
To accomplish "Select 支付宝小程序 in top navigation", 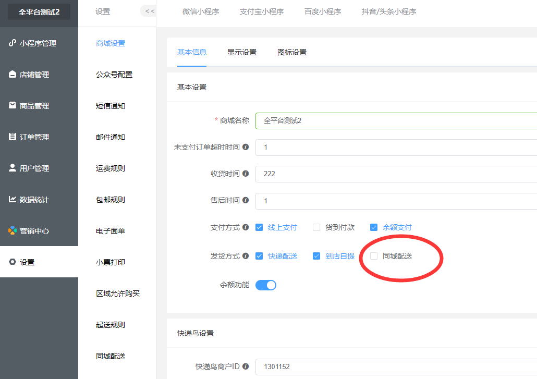I will (262, 11).
